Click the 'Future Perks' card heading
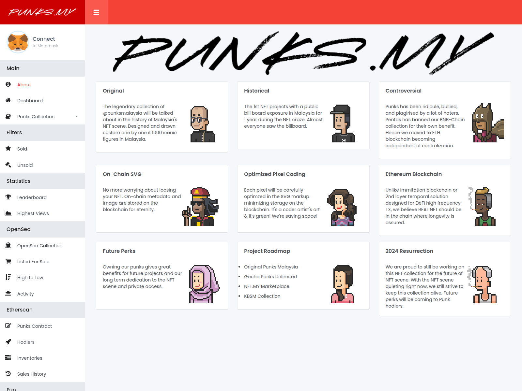522x391 pixels. (x=119, y=251)
